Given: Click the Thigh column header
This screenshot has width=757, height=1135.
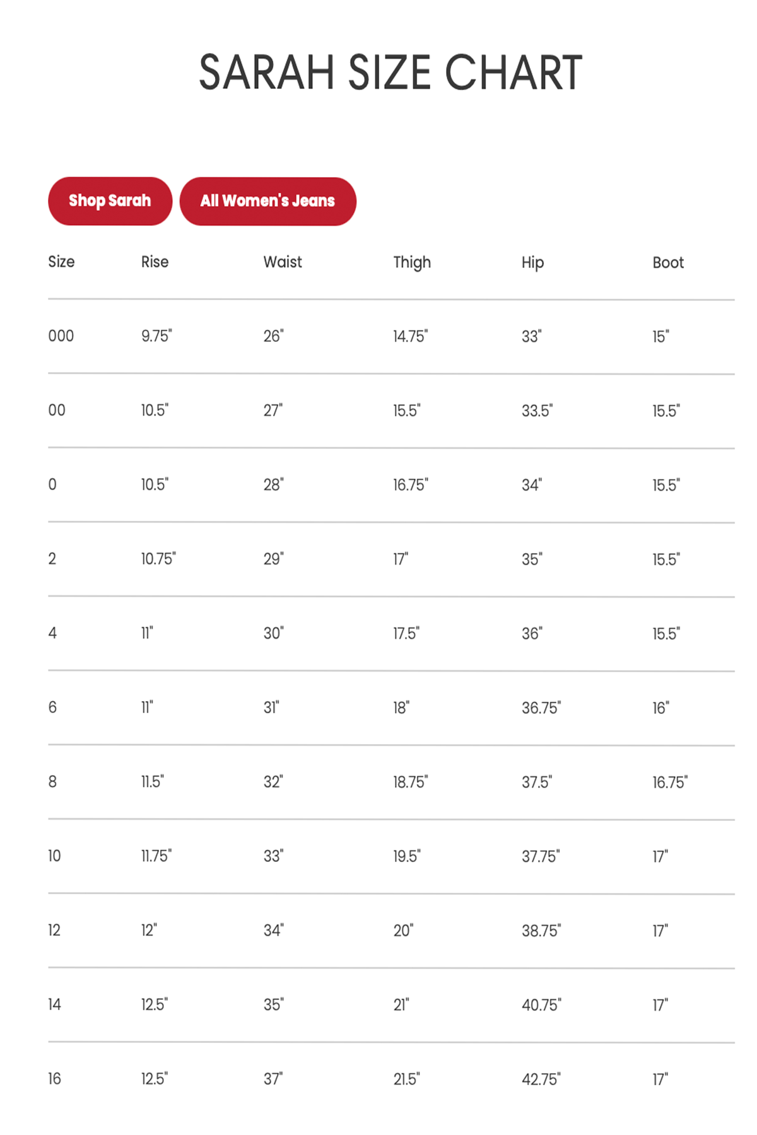Looking at the screenshot, I should tap(412, 262).
